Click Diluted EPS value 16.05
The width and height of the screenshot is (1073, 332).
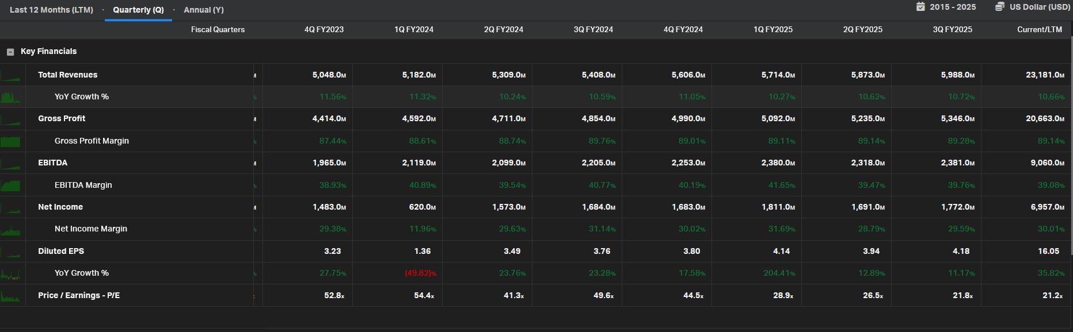pos(1048,251)
